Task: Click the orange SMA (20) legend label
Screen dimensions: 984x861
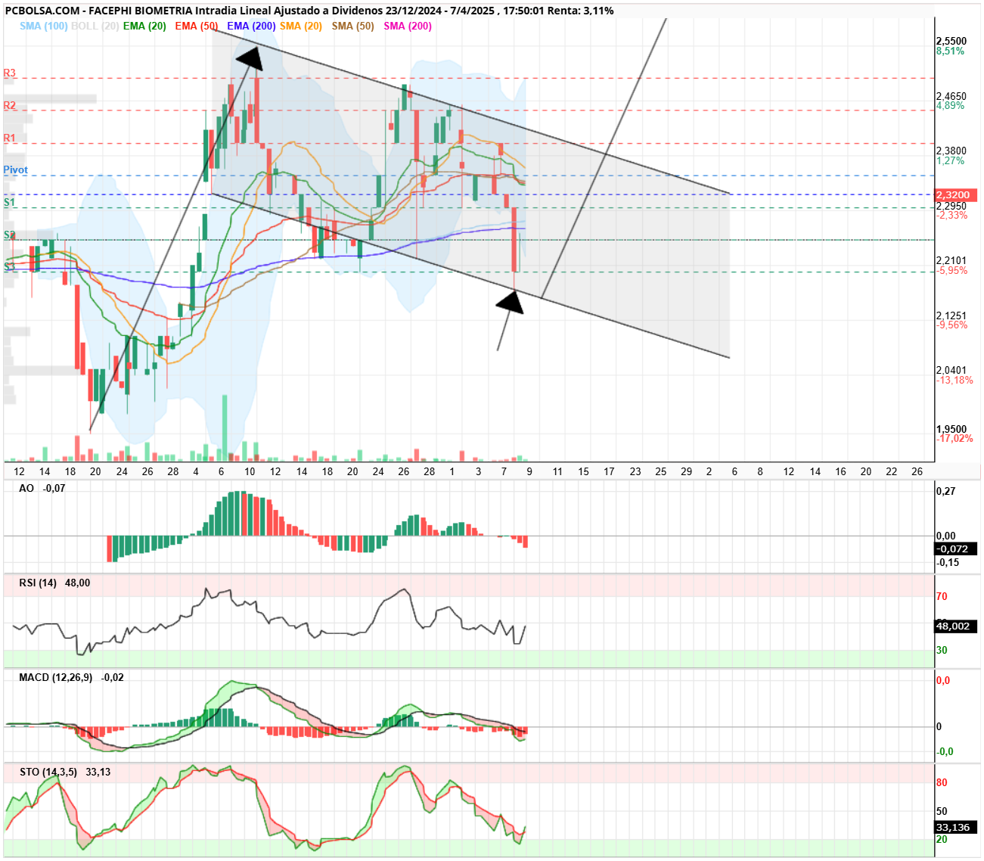Action: (x=301, y=26)
